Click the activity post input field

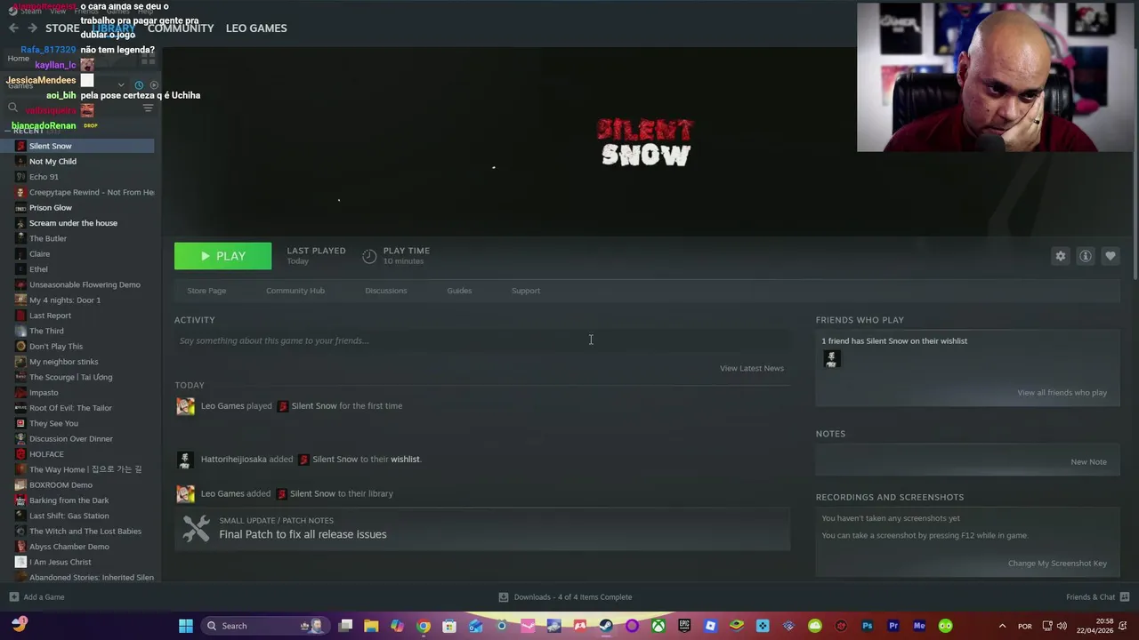click(x=481, y=340)
